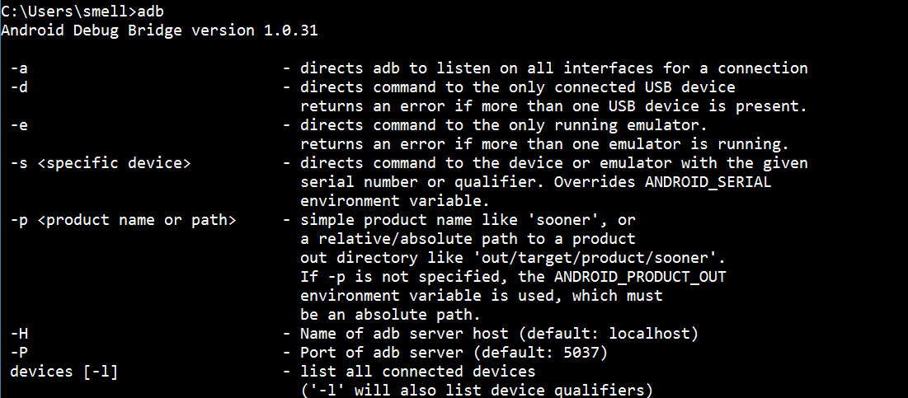The width and height of the screenshot is (908, 398).
Task: Click "('-l' will also list device qualifiers)" line
Action: [x=477, y=391]
